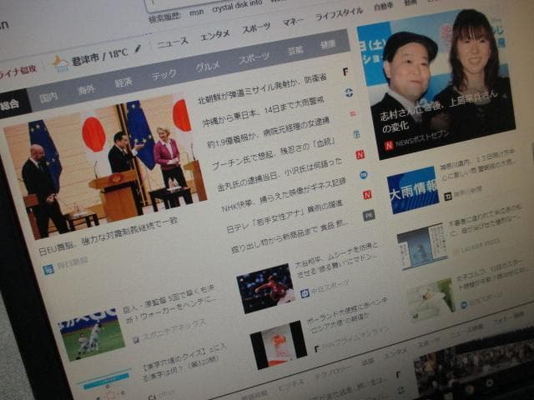Open the 経済 category tab

coord(123,82)
